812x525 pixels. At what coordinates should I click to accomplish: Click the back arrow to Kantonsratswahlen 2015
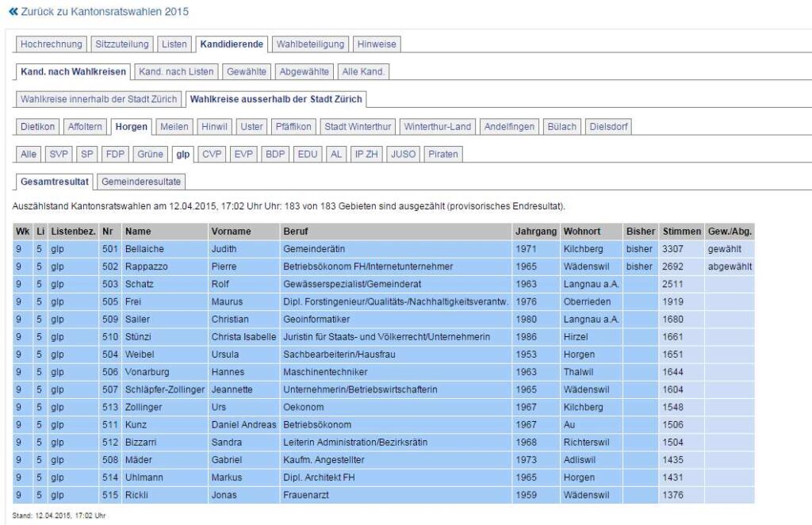[13, 13]
